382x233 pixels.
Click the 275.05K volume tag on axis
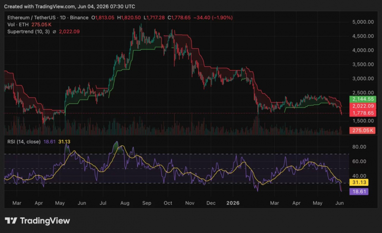click(x=362, y=131)
